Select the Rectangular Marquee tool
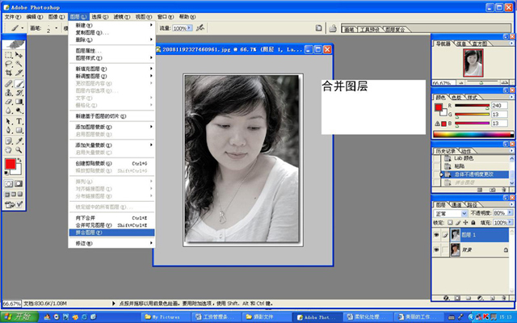Screen dimensions: 517x323 point(8,54)
